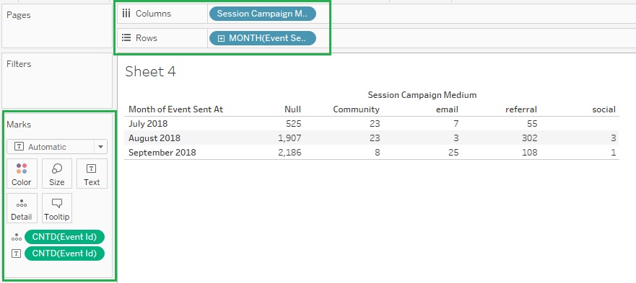Click detail icon beside first CNTD(Event Id)
This screenshot has height=283, width=636.
16,237
